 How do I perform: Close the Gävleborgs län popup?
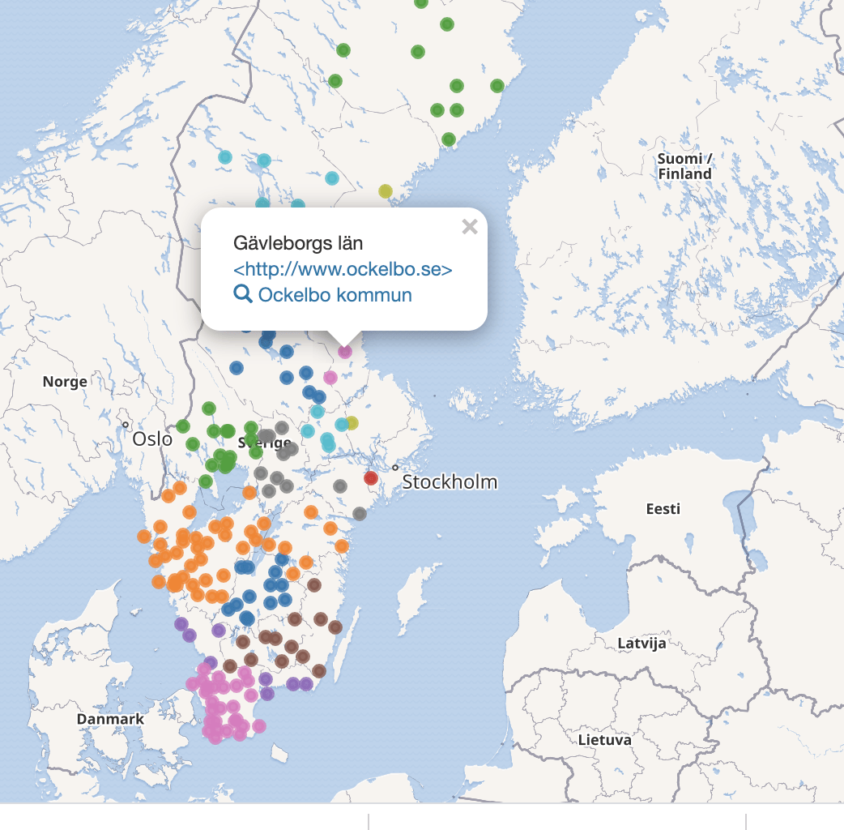tap(469, 228)
